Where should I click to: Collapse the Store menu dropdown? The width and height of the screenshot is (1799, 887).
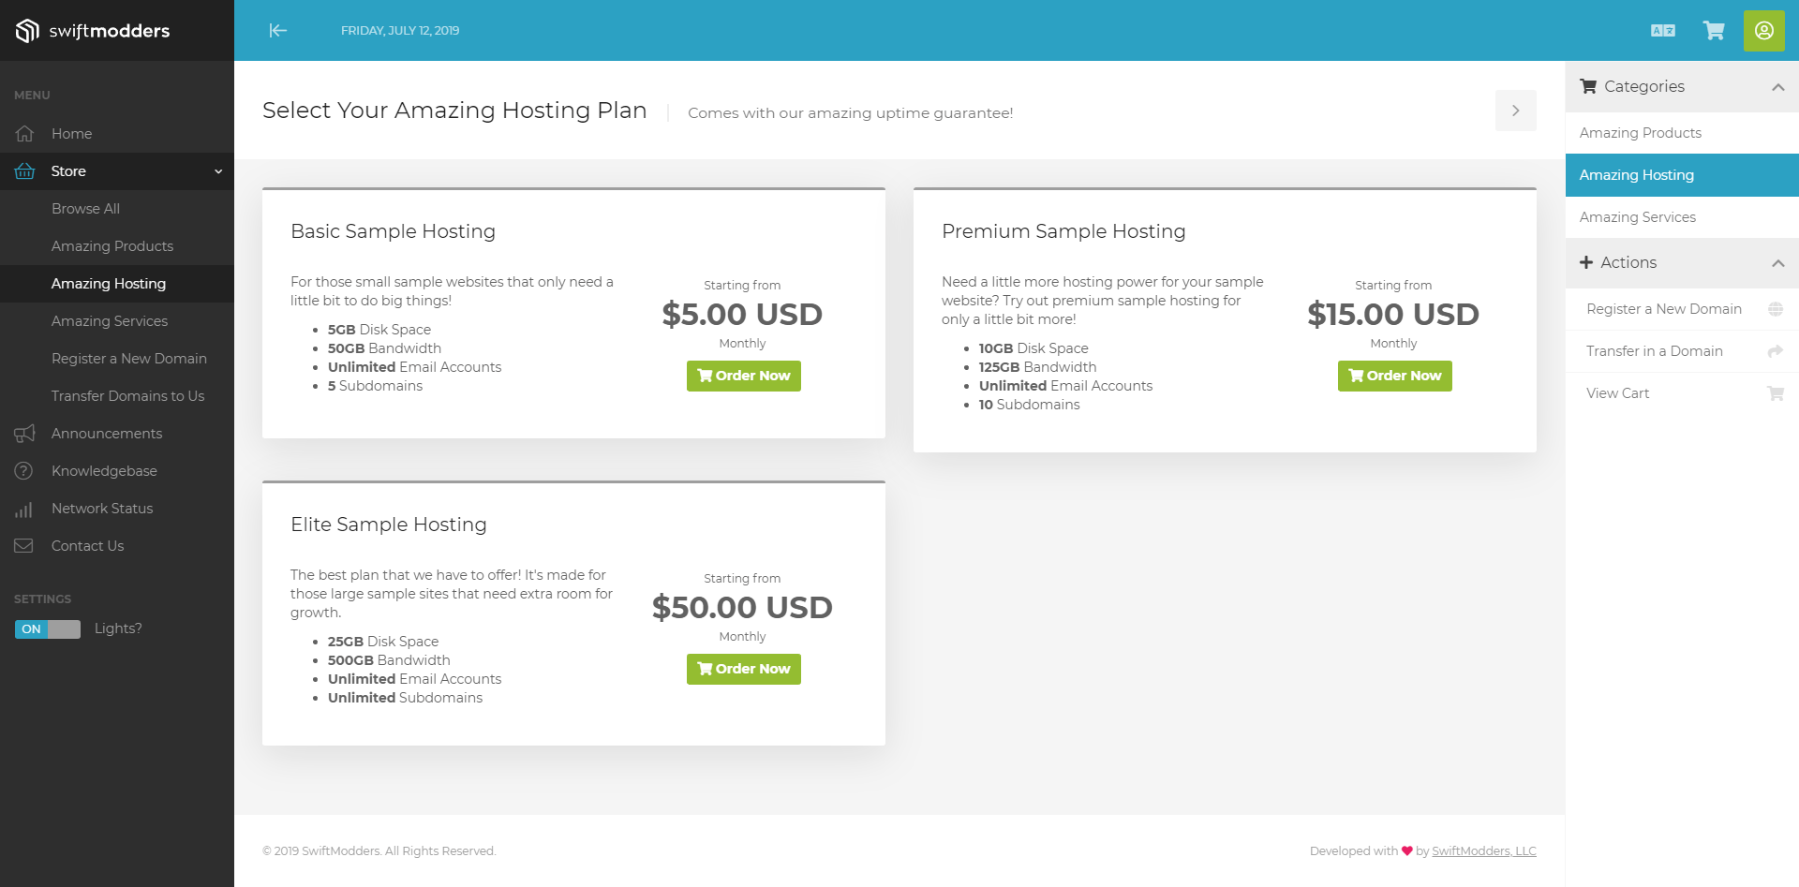pos(218,171)
